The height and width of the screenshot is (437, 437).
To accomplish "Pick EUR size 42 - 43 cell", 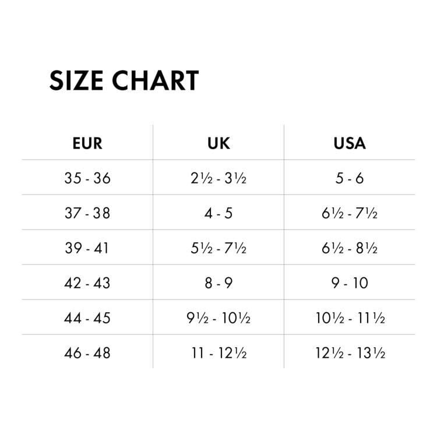I will [87, 283].
